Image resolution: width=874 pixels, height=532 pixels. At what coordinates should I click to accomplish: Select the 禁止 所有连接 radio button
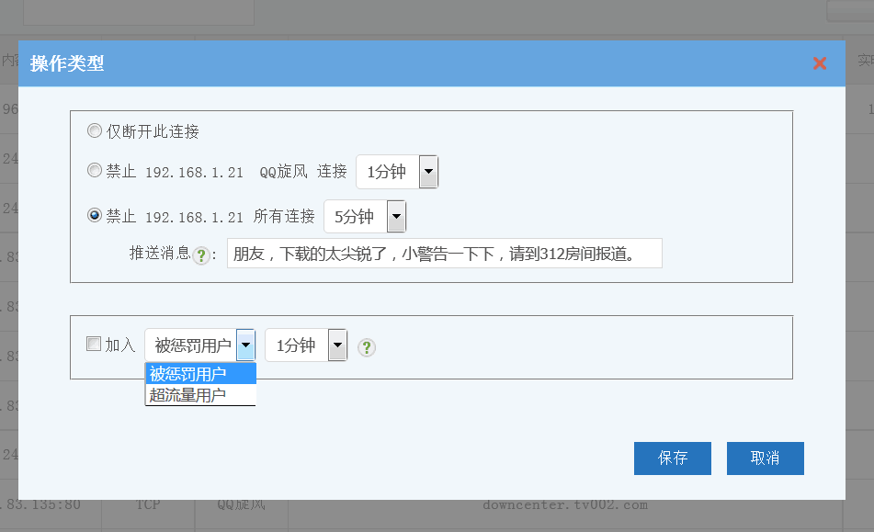[95, 216]
